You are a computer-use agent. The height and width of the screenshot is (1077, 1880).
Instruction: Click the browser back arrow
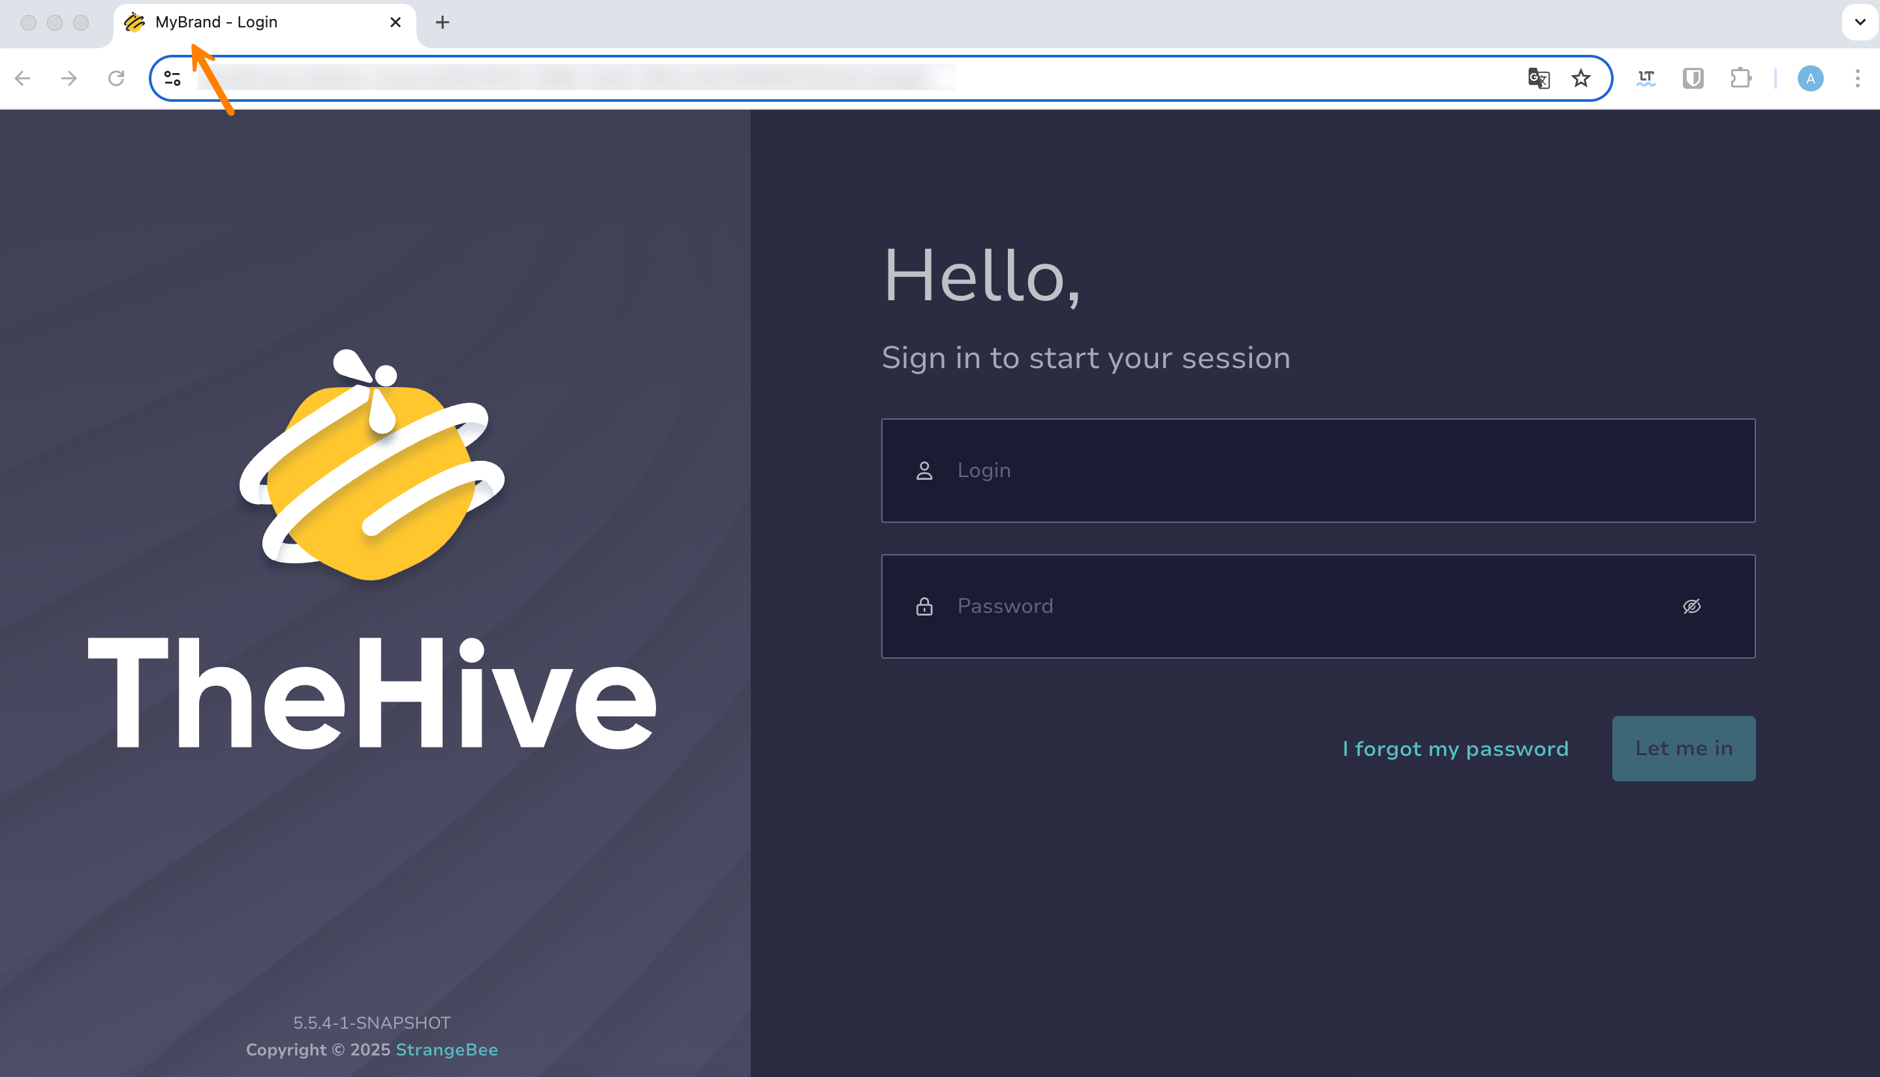[x=23, y=78]
